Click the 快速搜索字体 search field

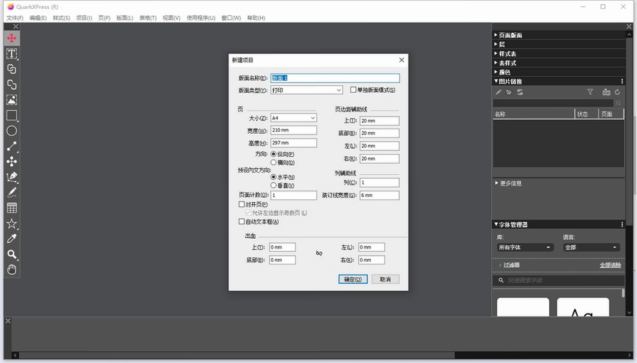point(559,280)
